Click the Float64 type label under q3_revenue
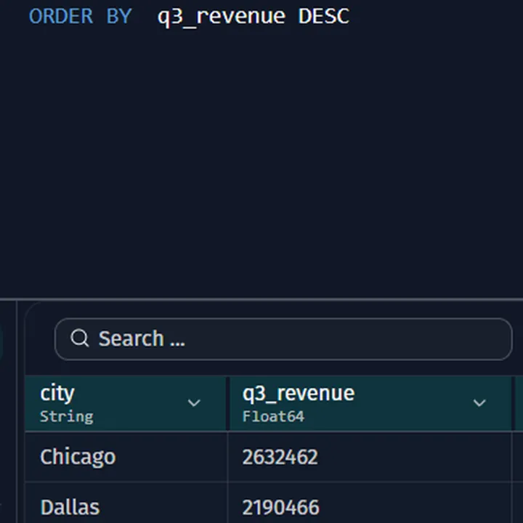 click(x=273, y=416)
